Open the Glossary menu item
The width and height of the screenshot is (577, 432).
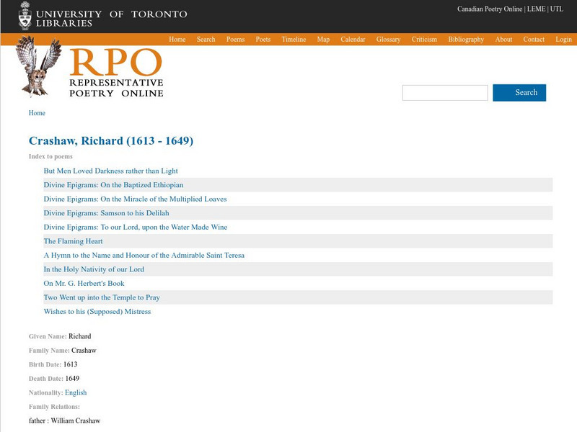click(x=388, y=40)
